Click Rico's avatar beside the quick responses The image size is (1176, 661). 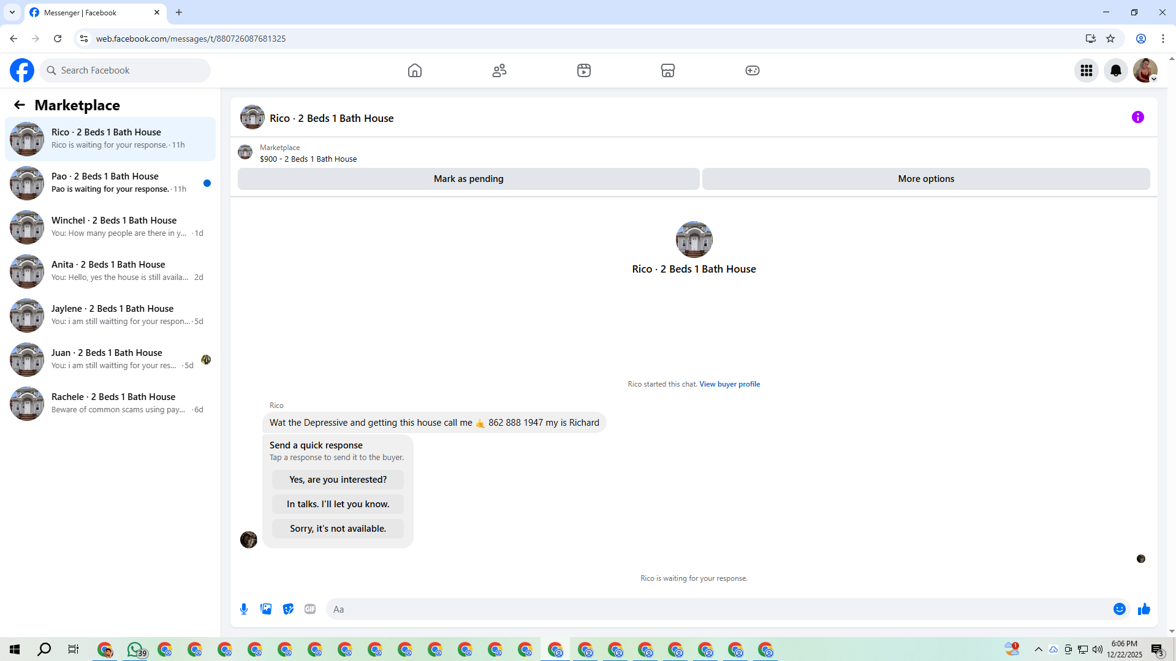249,540
